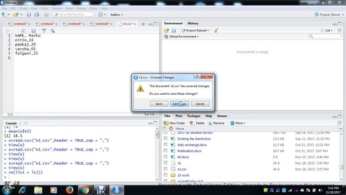Click the load workspace icon in the Environment pane

pos(166,30)
